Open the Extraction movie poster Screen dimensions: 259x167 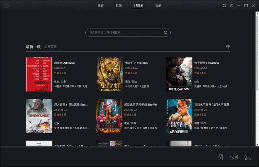pos(179,74)
